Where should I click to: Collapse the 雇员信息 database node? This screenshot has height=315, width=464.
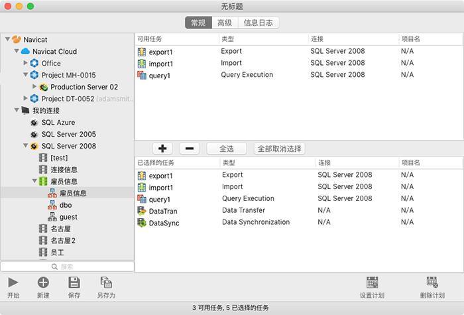pyautogui.click(x=34, y=181)
